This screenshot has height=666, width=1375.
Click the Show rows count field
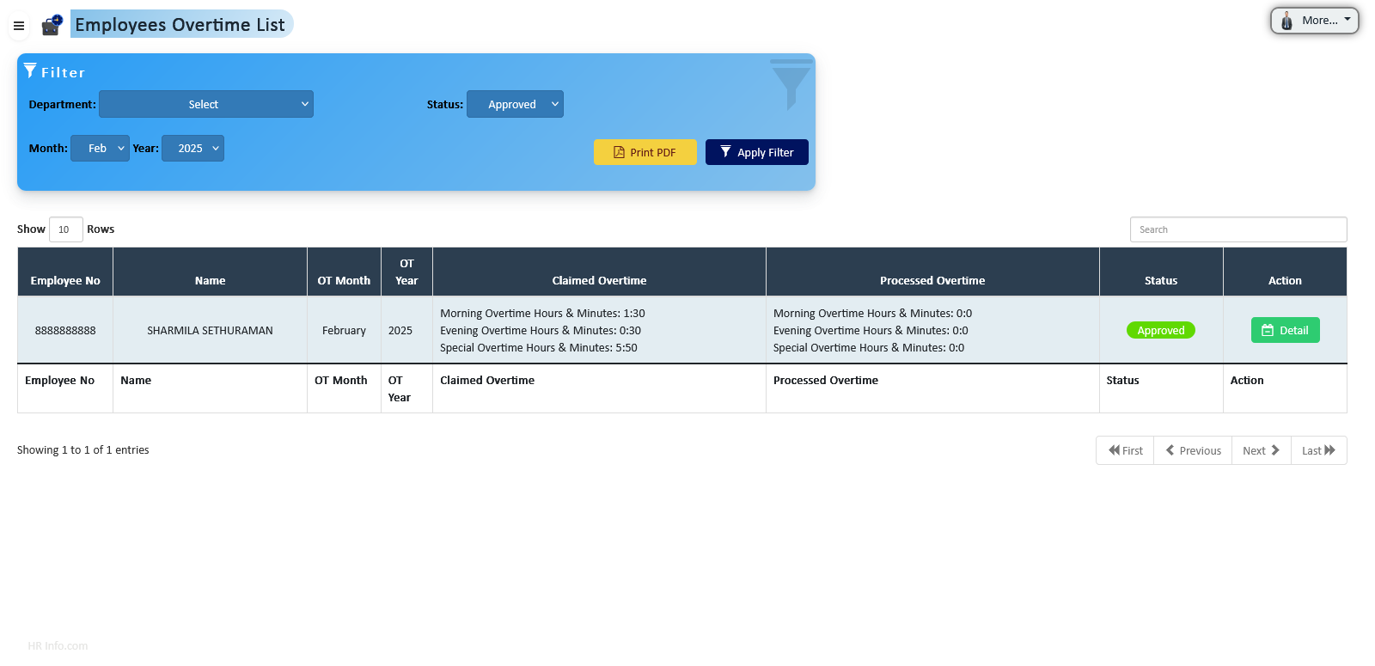[65, 229]
